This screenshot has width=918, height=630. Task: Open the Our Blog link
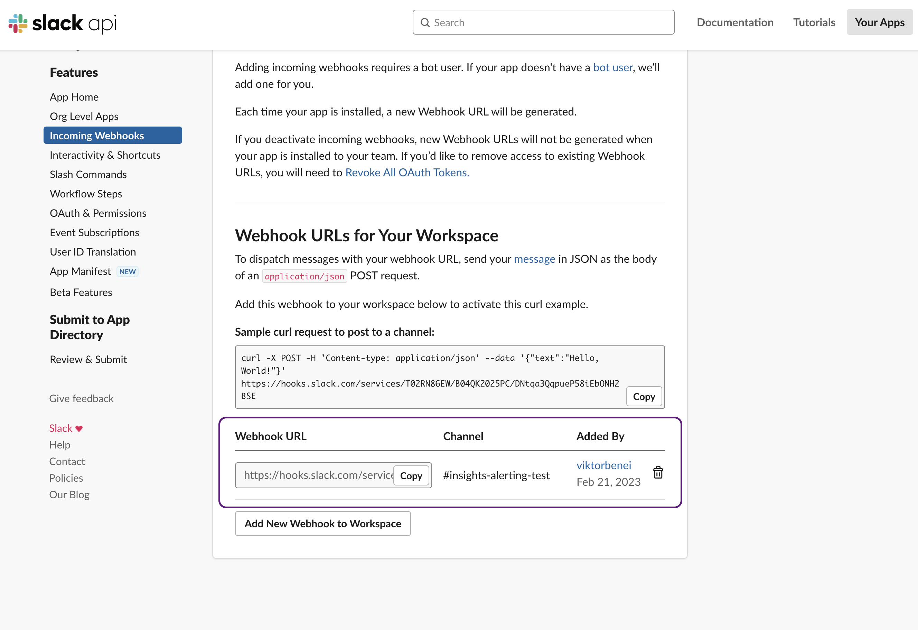(x=69, y=495)
